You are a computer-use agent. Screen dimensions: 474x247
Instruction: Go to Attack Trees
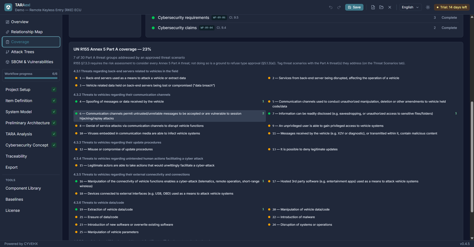pyautogui.click(x=31, y=52)
